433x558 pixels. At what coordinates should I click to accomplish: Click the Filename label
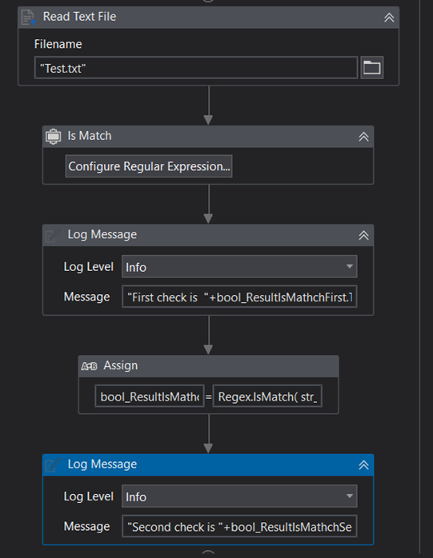pos(58,44)
